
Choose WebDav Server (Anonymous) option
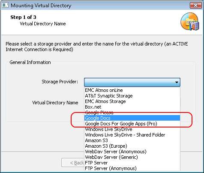132,152
